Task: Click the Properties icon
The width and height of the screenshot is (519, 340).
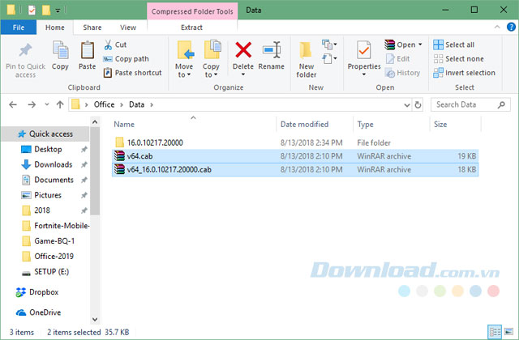Action: 364,50
